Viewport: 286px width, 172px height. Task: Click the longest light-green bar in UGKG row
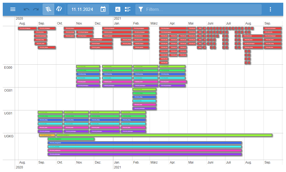pos(164,135)
